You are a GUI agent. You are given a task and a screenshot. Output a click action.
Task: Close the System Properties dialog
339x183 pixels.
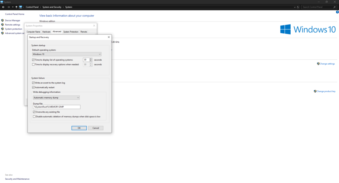(x=94, y=26)
